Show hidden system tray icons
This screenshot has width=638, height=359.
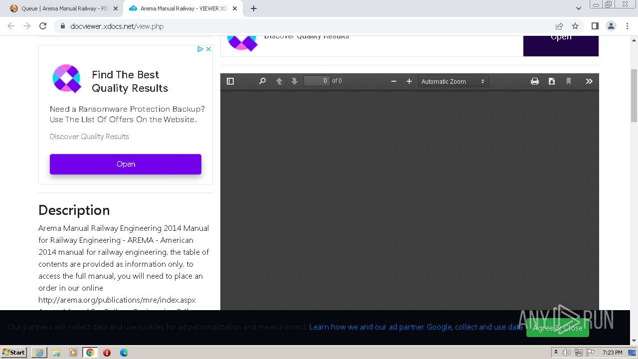point(556,352)
